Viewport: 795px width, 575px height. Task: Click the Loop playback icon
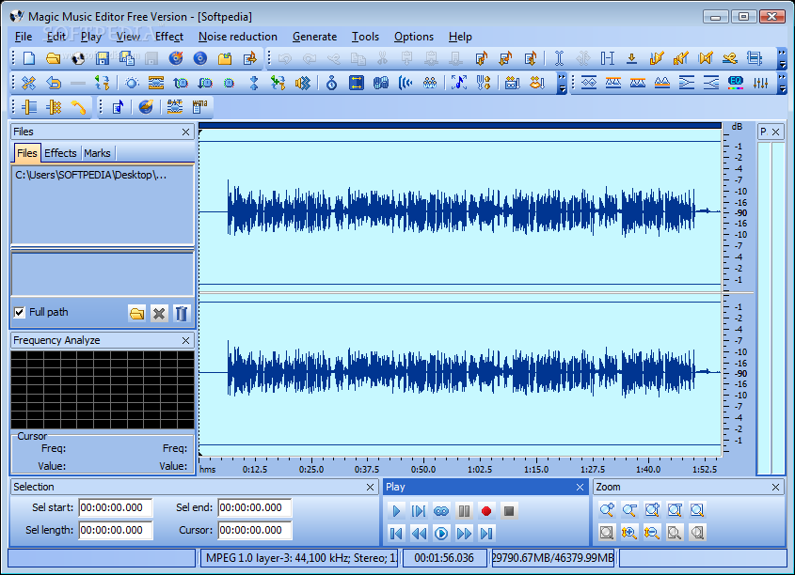(439, 511)
